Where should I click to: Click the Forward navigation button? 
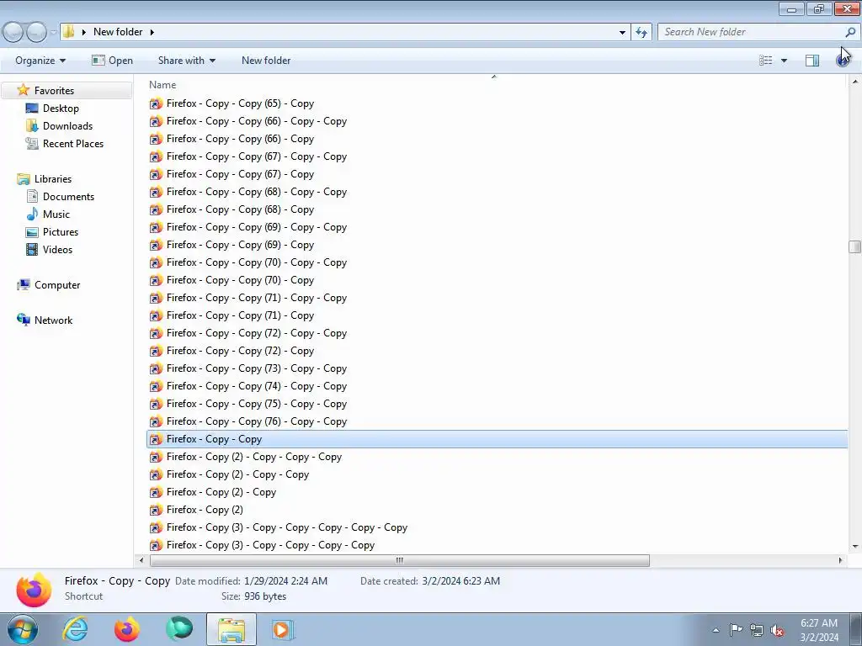(37, 33)
